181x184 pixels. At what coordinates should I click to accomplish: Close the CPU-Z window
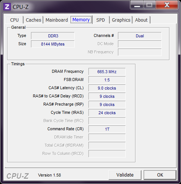point(167,5)
